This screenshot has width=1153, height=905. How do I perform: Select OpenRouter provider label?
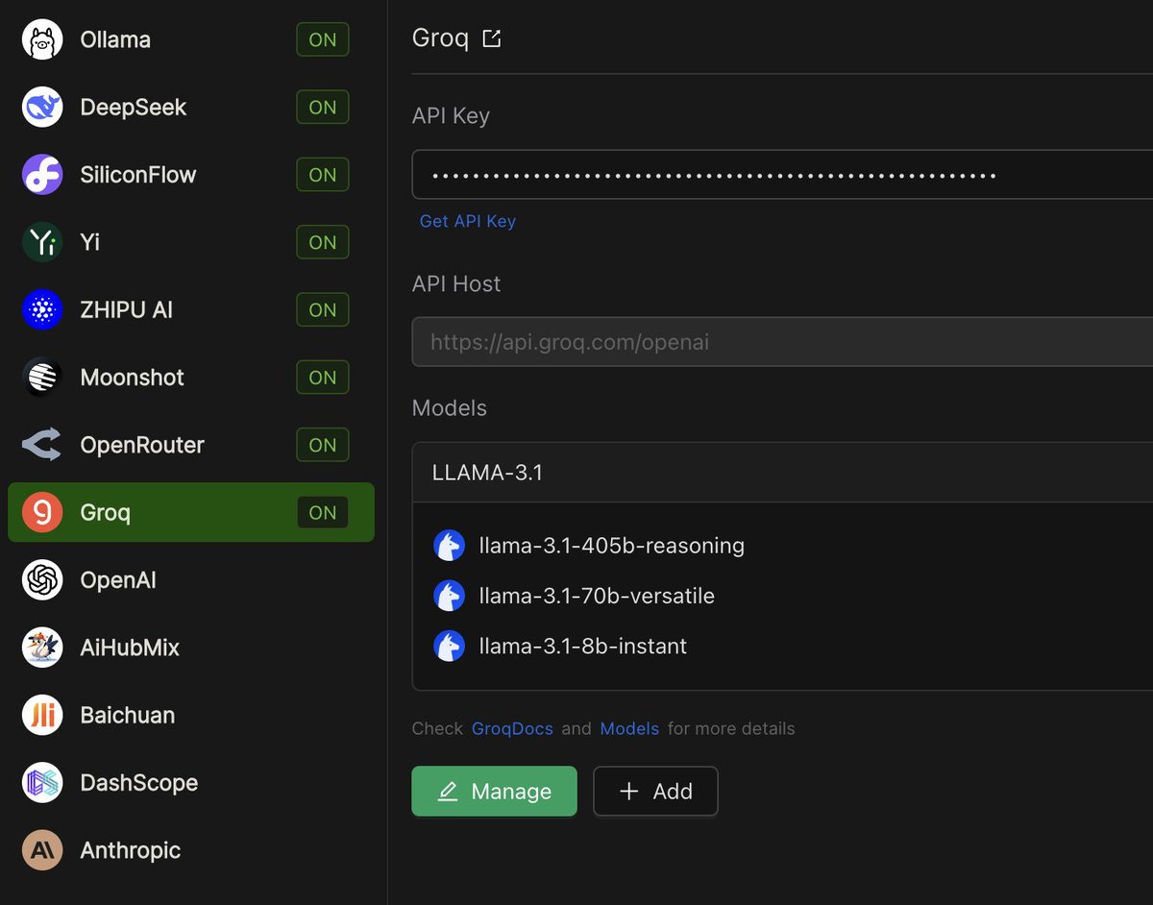(142, 445)
